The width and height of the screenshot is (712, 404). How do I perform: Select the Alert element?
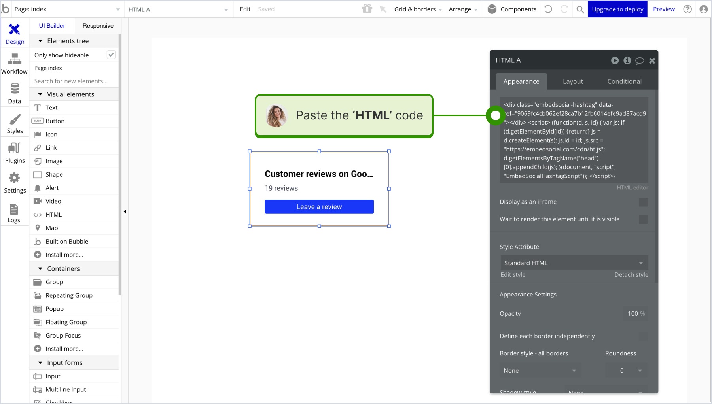click(x=74, y=188)
